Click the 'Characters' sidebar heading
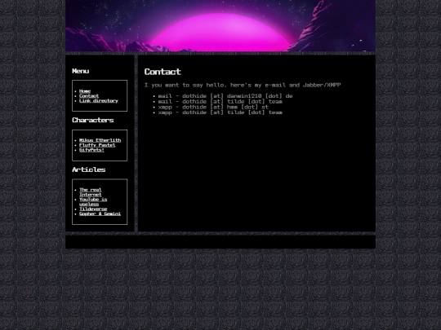Screen dimensions: 441x330 click(x=93, y=121)
